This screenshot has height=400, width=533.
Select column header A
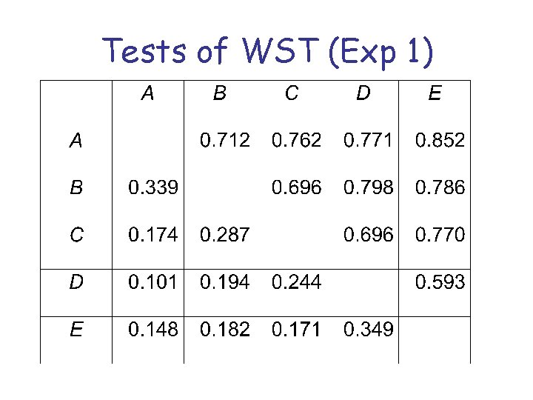tap(148, 93)
